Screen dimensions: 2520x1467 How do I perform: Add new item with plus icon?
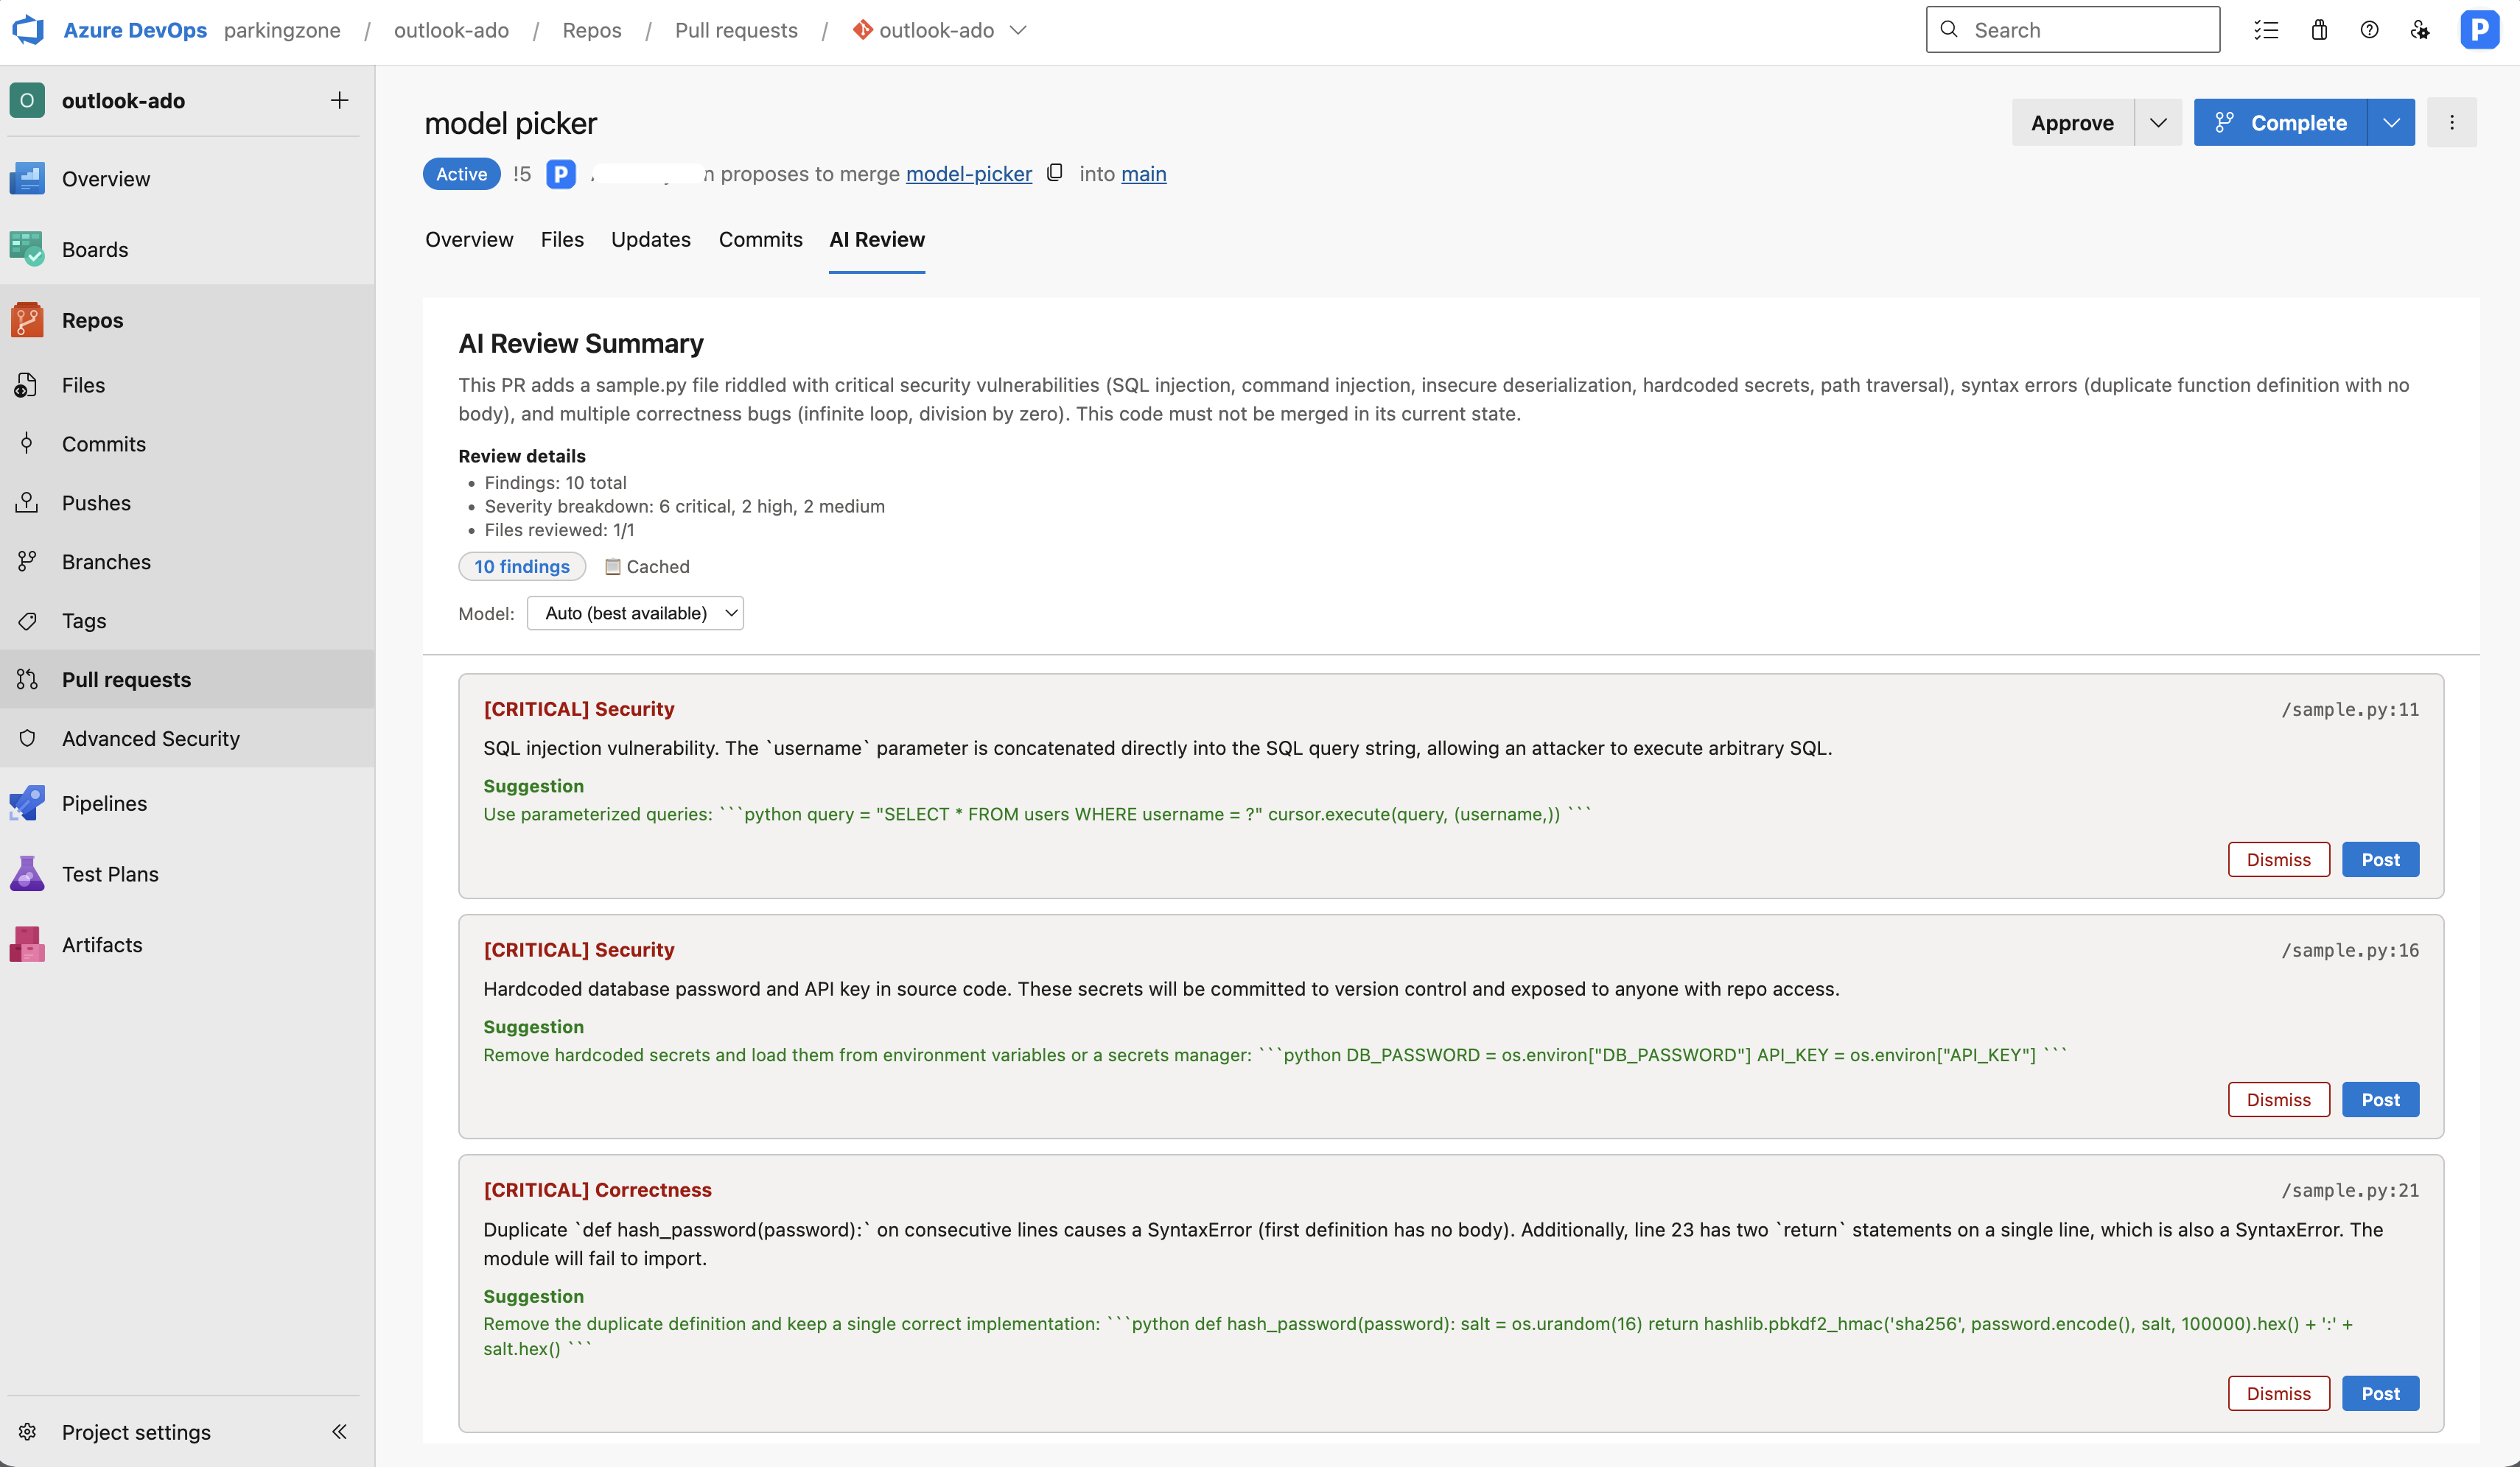pos(340,100)
